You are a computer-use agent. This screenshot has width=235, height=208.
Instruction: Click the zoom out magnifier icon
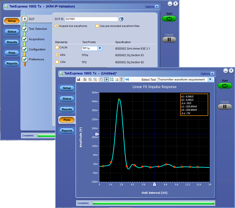pos(95,80)
